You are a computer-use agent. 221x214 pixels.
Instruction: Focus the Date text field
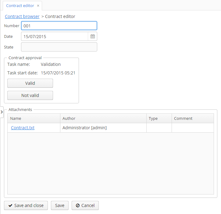tap(55, 37)
